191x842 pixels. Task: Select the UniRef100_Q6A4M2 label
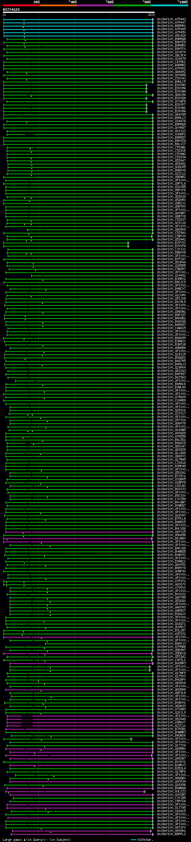(171, 72)
